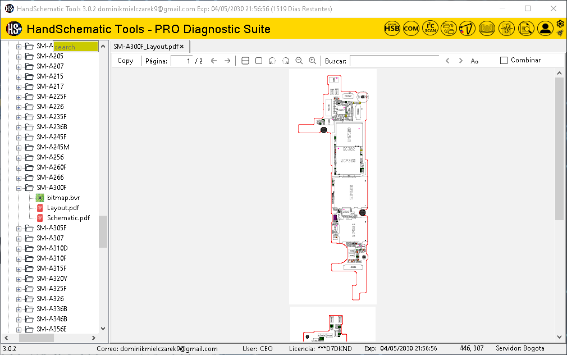Click the second page thumbnail preview

333,324
